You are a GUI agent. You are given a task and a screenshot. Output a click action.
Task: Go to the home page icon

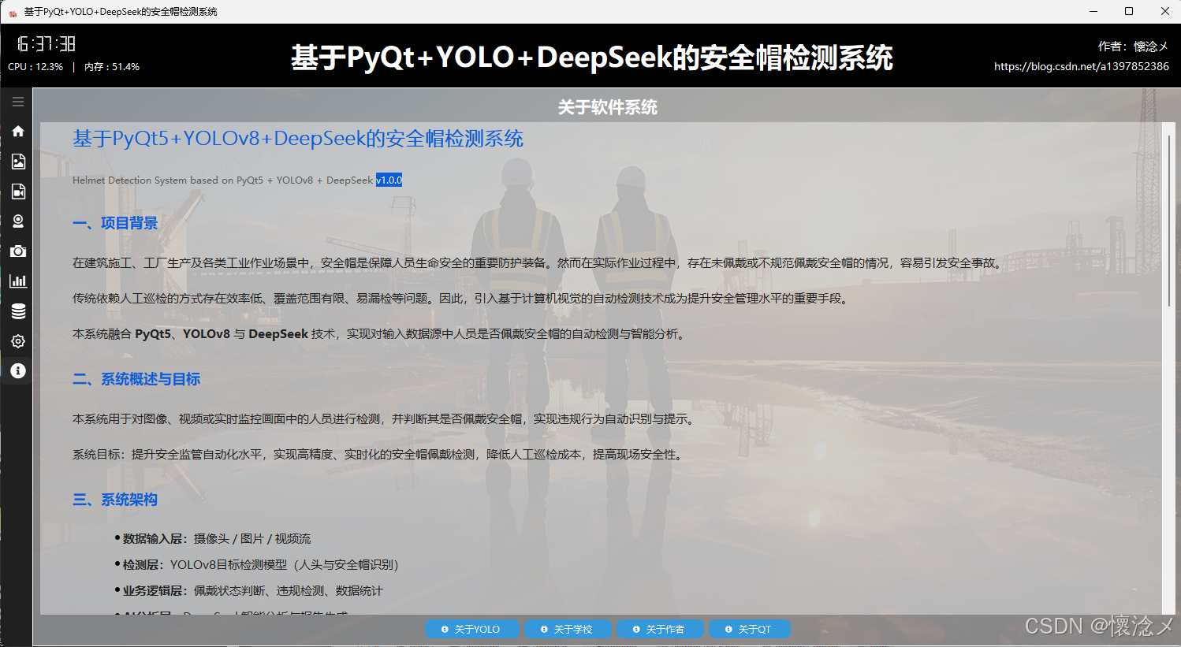(x=17, y=131)
